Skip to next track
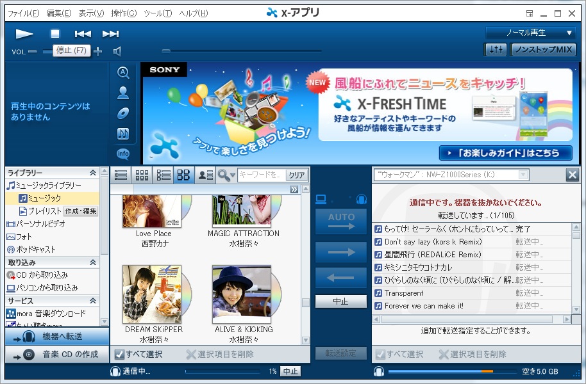586x384 pixels. tap(111, 34)
